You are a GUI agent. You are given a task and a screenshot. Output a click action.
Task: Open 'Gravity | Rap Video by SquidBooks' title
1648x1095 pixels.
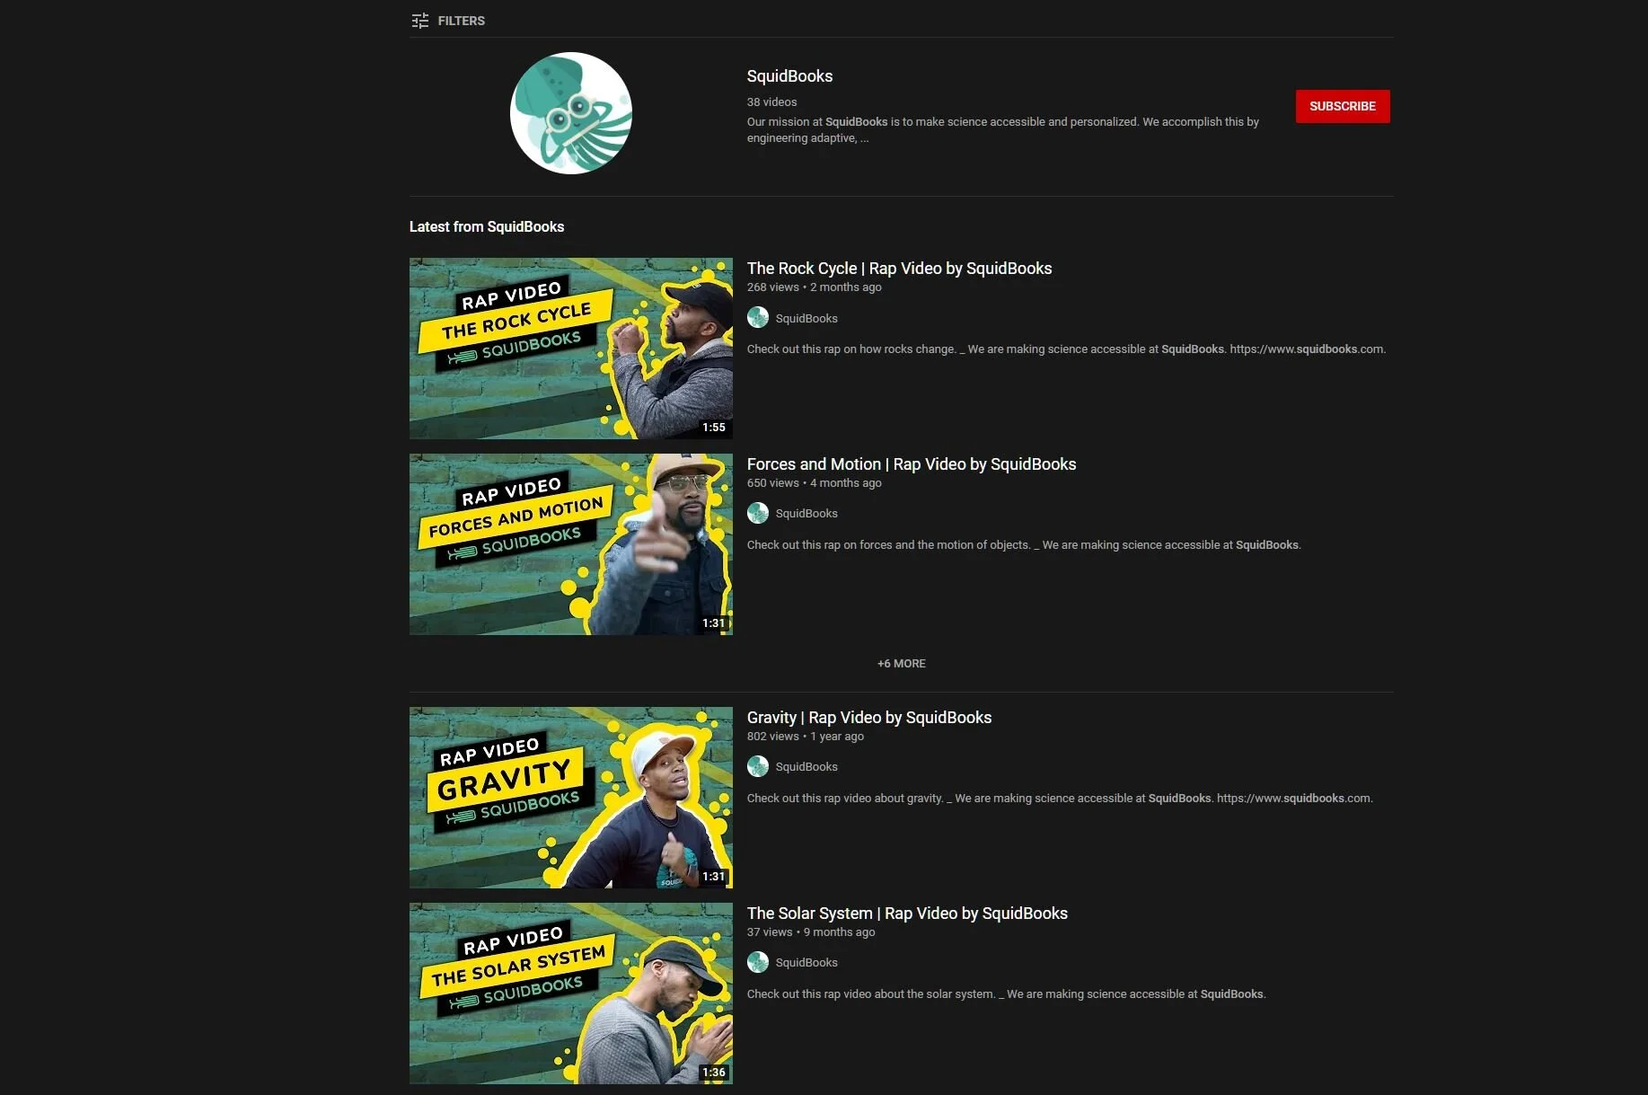click(869, 718)
